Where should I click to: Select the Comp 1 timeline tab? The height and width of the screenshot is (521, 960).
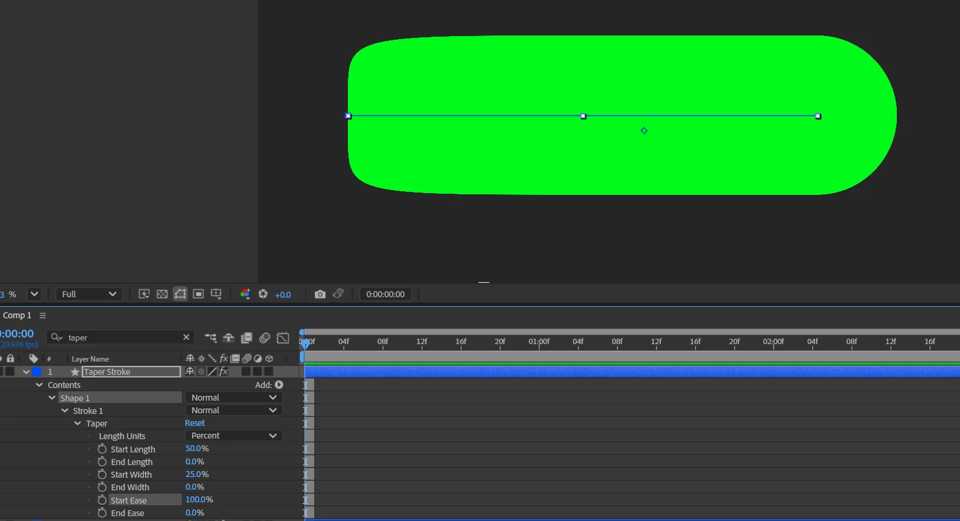pyautogui.click(x=17, y=315)
